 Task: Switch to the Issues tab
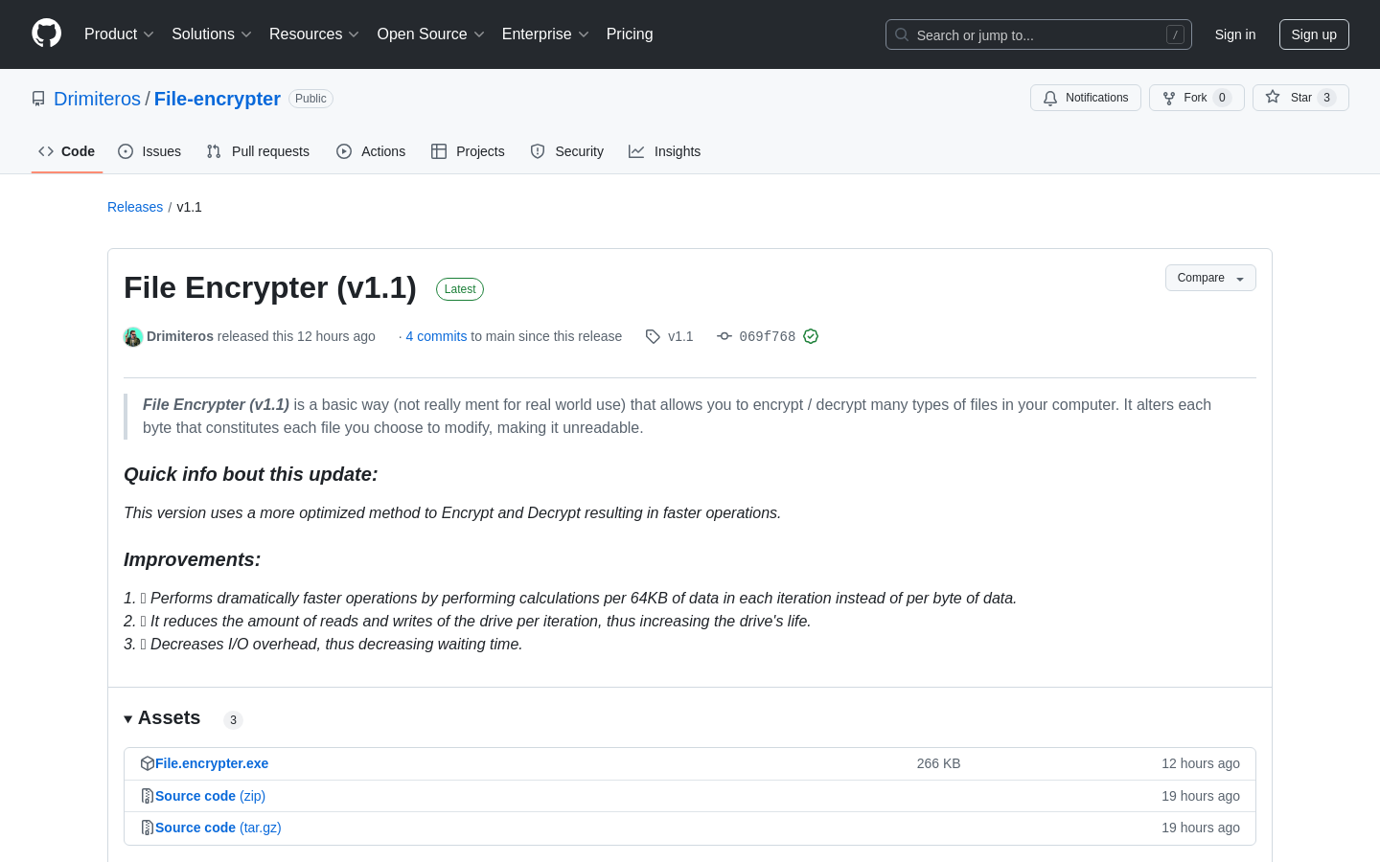coord(149,151)
